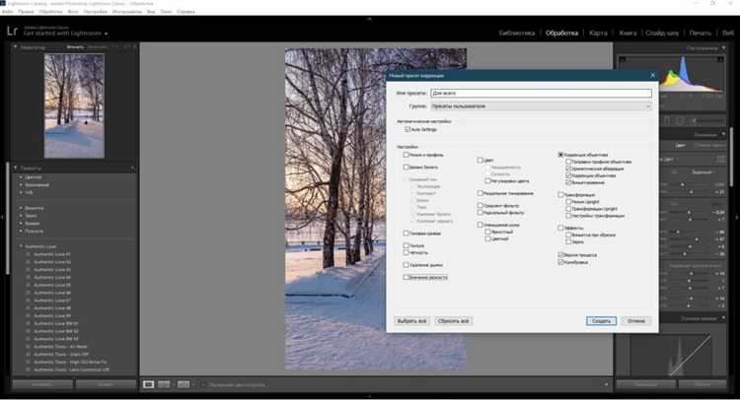Uncheck the Версия процесса checkbox
The height and width of the screenshot is (400, 740).
[x=560, y=255]
